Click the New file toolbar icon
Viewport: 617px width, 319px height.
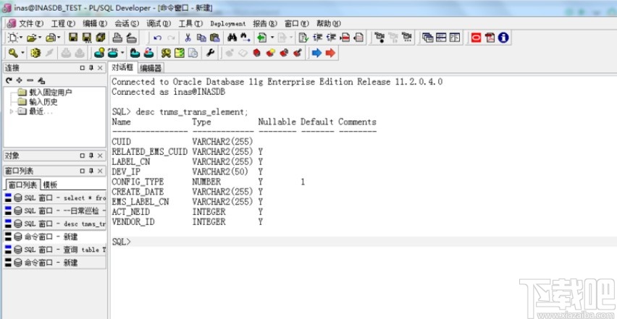tap(13, 38)
